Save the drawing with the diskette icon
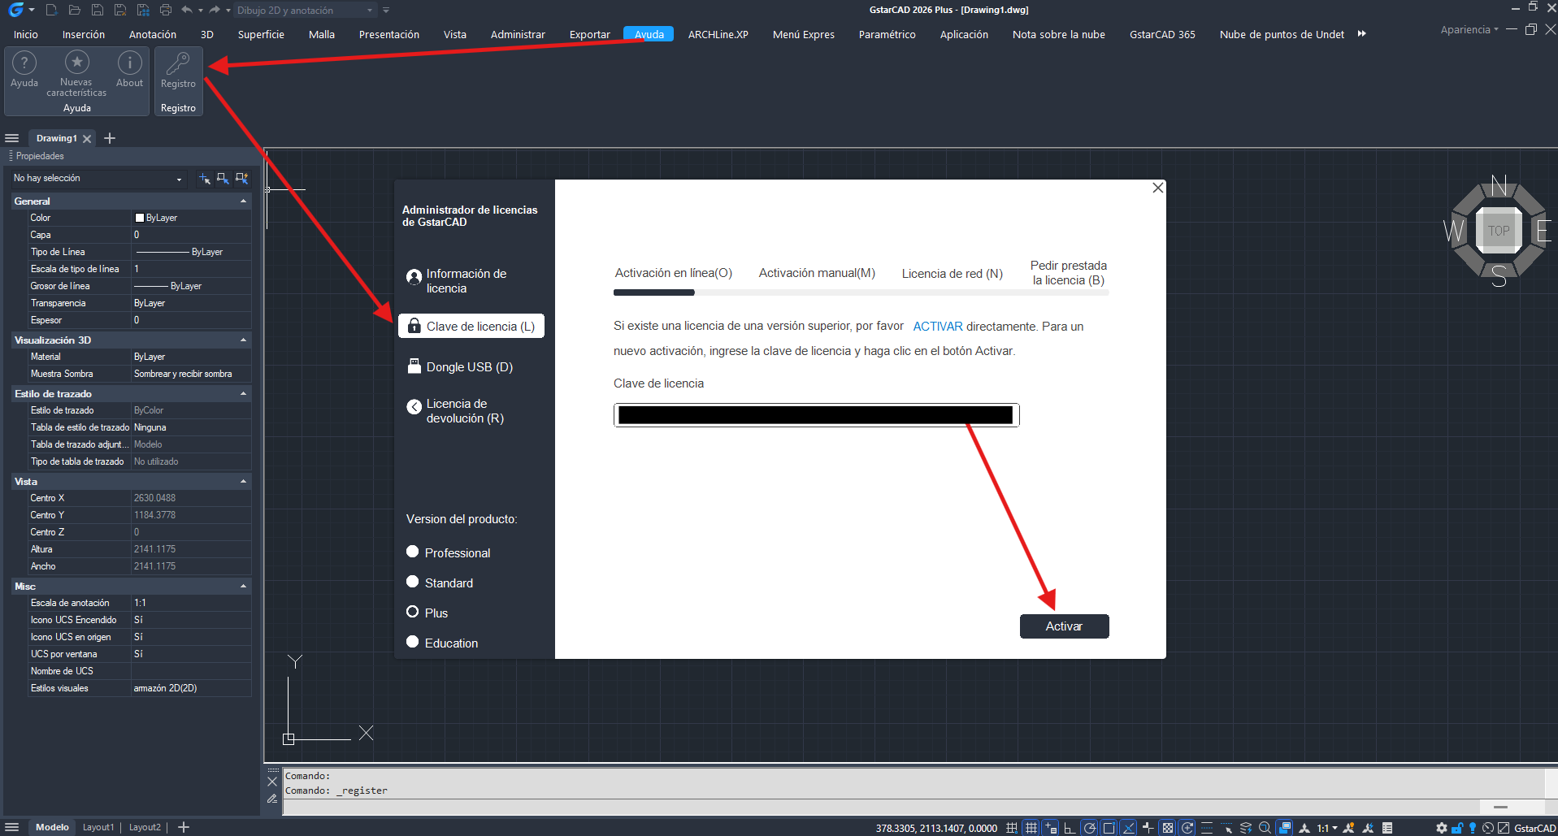The width and height of the screenshot is (1558, 836). coord(98,10)
